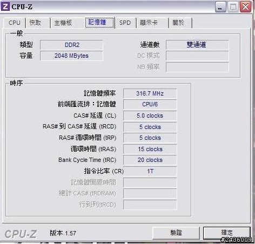Click the 5.0 clocks CL value
Image resolution: width=255 pixels, height=244 pixels.
(x=150, y=116)
